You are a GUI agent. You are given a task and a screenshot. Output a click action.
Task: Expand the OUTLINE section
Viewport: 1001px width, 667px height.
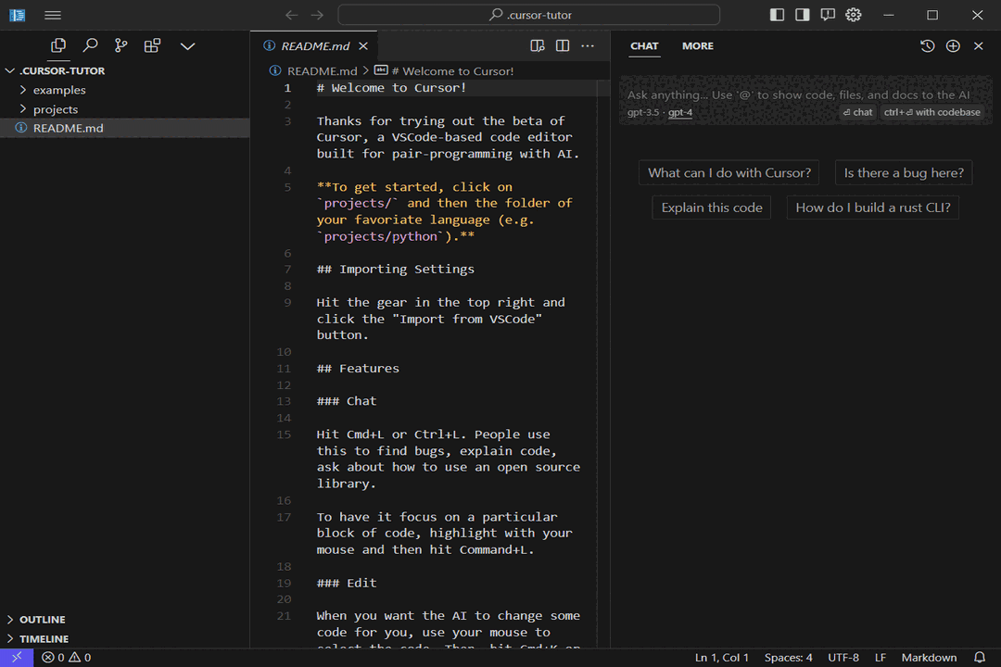coord(43,619)
